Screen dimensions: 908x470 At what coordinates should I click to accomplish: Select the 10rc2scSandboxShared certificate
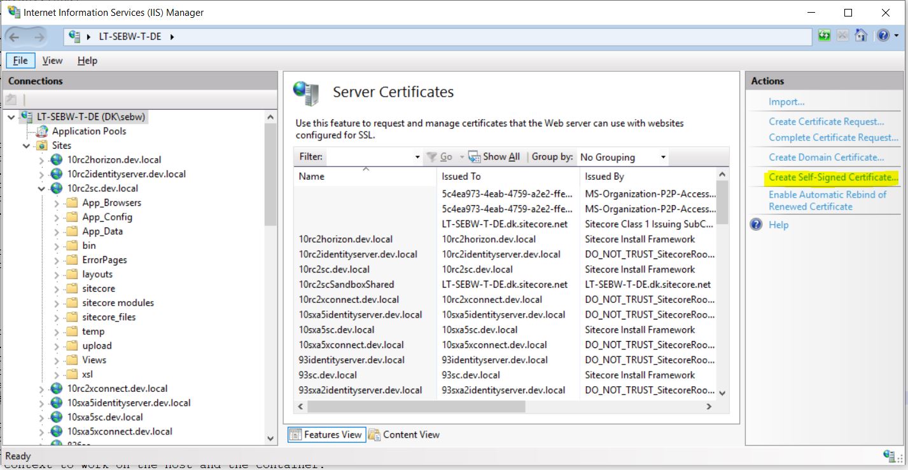(505, 285)
